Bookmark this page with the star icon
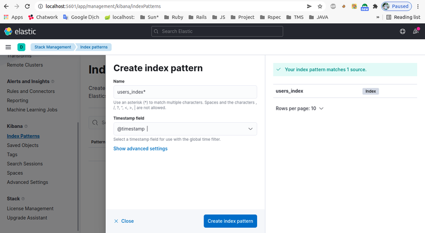Viewport: 425px width, 233px height. 320,7
